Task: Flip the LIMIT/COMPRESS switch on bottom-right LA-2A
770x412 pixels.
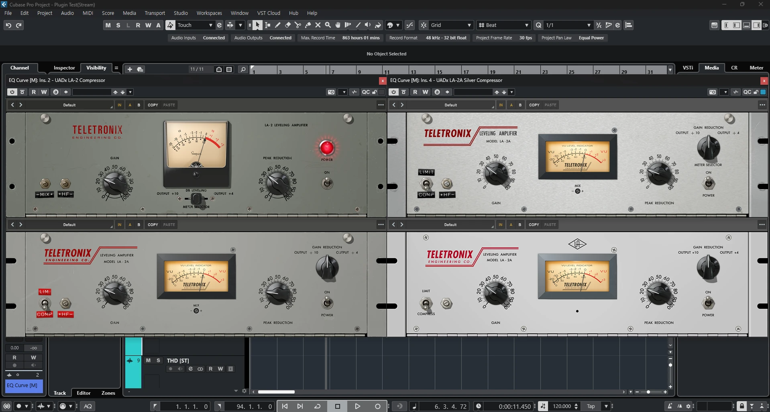Action: [426, 303]
